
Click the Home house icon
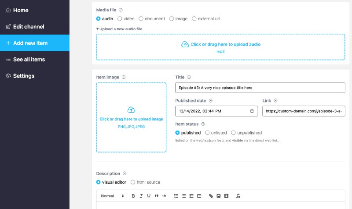(8, 10)
